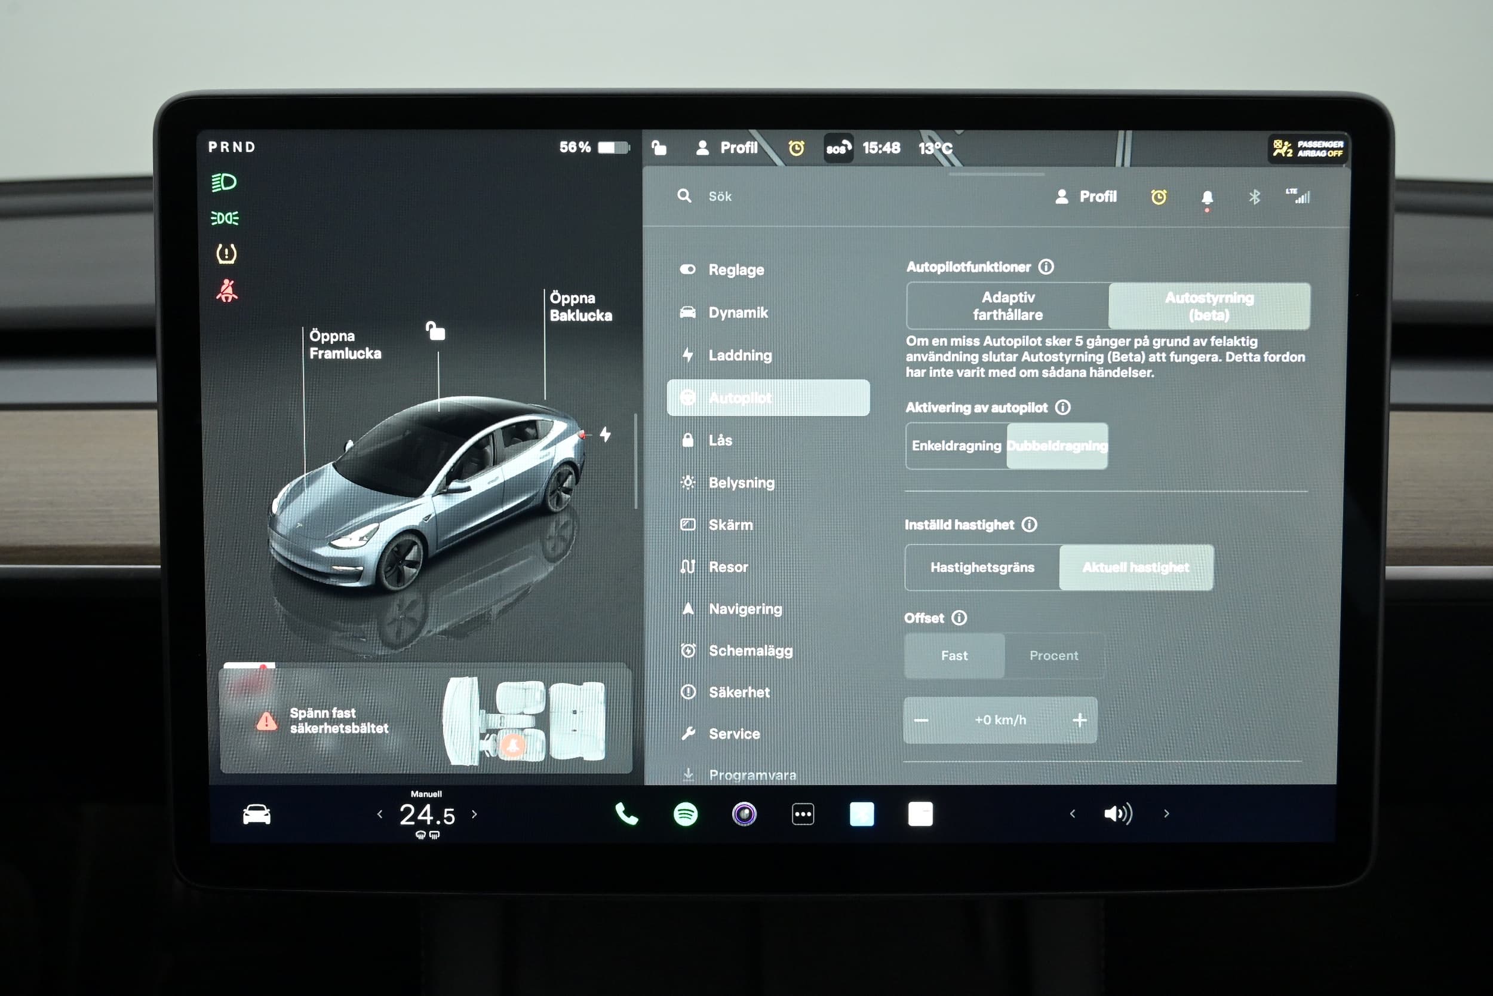Open Lås settings menu
Screen dimensions: 1493x996
[x=768, y=440]
